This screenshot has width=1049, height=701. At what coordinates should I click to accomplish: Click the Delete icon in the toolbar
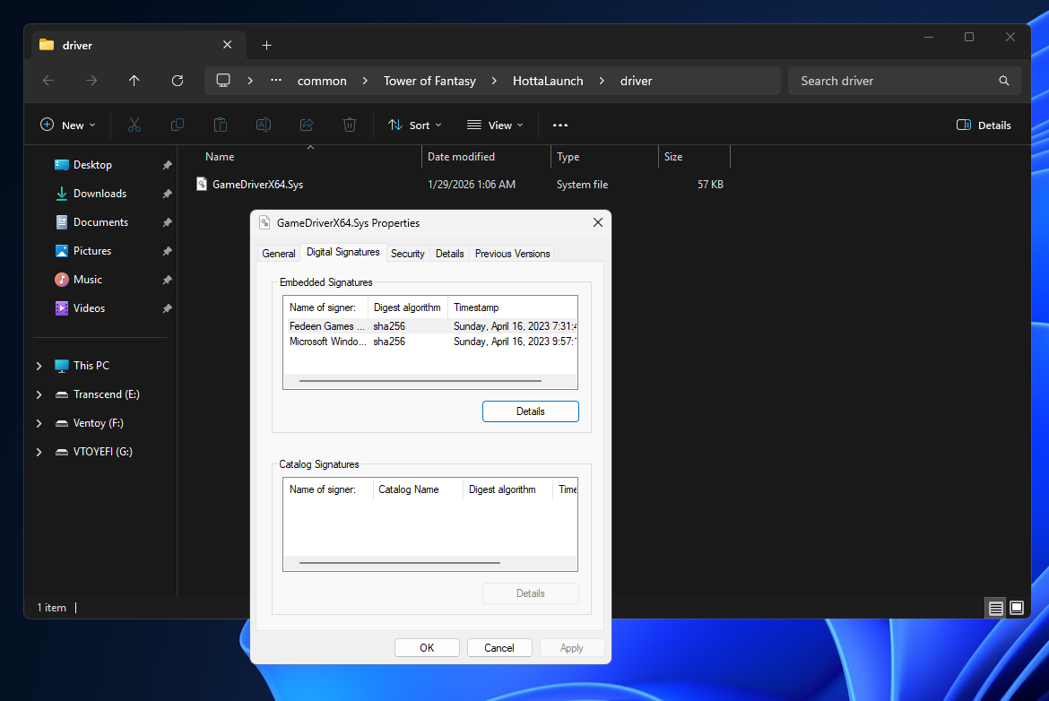349,125
